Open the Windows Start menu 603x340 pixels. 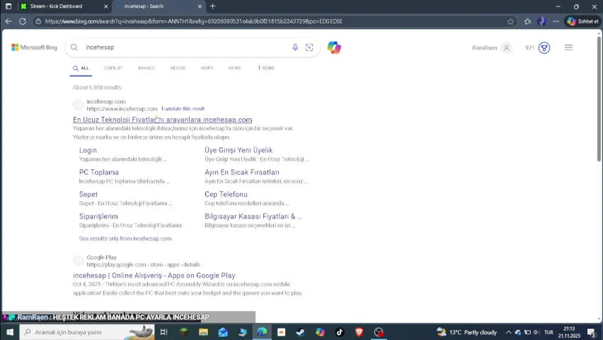click(x=9, y=332)
